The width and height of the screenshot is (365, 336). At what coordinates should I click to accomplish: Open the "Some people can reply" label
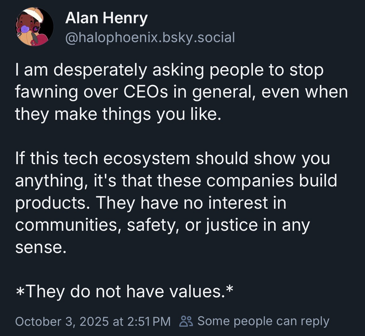(263, 321)
